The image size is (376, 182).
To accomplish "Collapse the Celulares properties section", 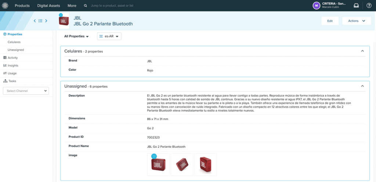I will 362,51.
